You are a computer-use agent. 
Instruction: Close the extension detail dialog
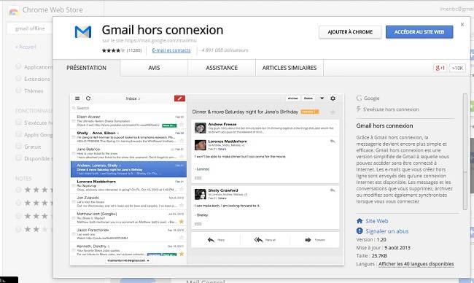click(x=462, y=25)
